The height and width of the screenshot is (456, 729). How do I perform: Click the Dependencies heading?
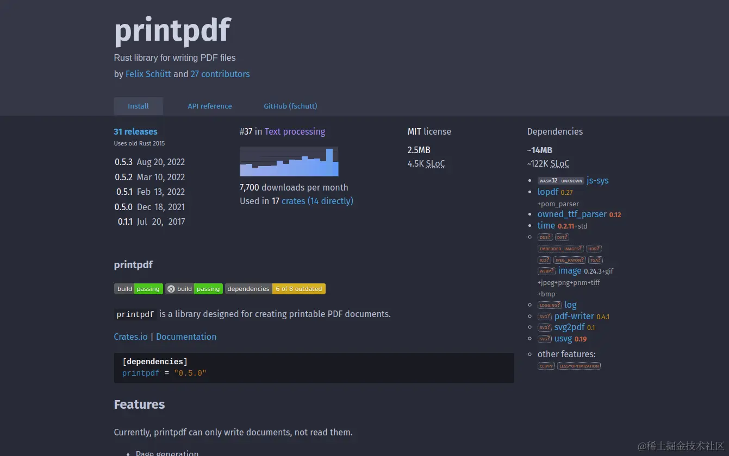[555, 131]
